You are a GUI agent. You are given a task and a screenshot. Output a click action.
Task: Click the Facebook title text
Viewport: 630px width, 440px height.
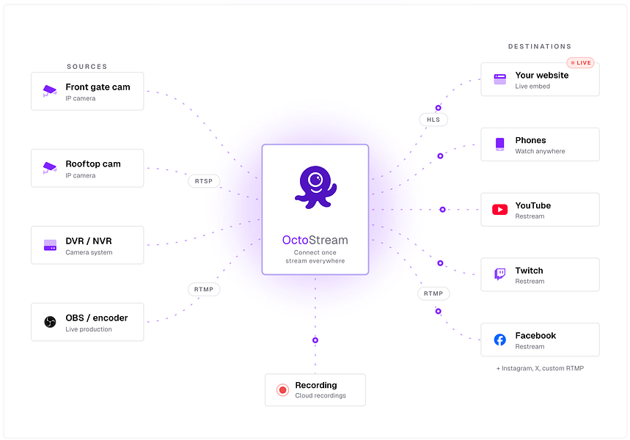(535, 336)
